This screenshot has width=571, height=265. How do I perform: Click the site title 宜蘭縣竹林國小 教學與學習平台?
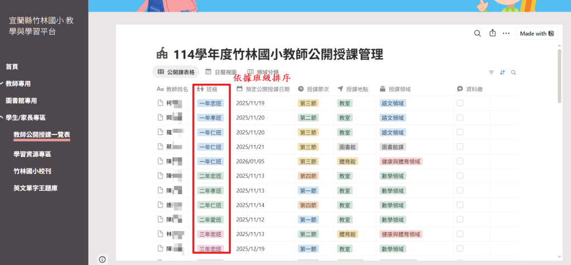[x=41, y=26]
